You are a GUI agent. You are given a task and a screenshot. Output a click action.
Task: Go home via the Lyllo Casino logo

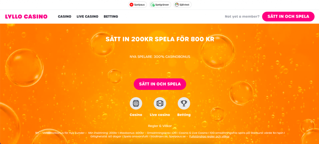(x=26, y=16)
